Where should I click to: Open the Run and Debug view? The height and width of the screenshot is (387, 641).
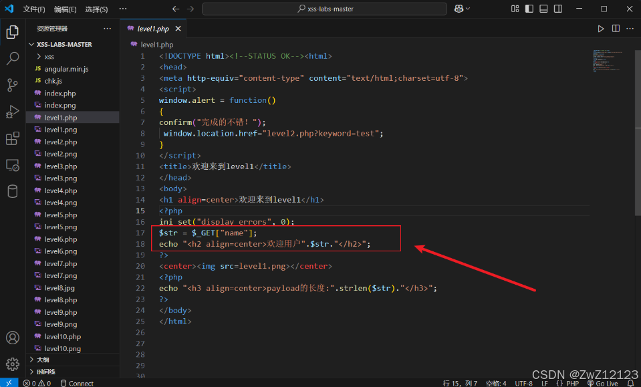click(x=12, y=112)
